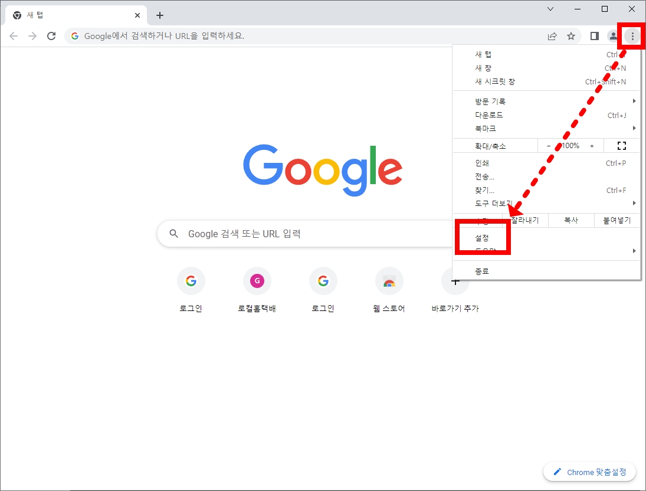Reload the page with the refresh icon
The image size is (646, 491).
pyautogui.click(x=51, y=35)
